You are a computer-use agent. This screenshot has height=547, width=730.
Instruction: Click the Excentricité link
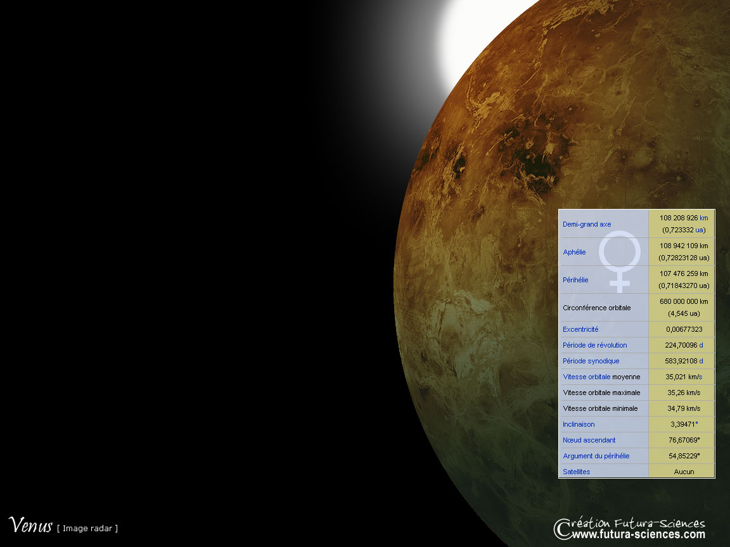tap(580, 329)
